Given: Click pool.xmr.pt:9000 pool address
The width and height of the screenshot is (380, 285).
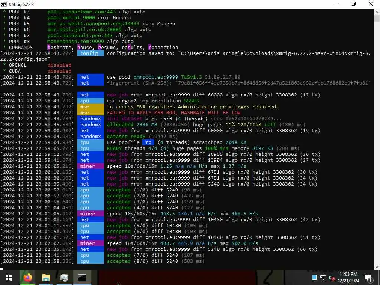Looking at the screenshot, I should [71, 18].
